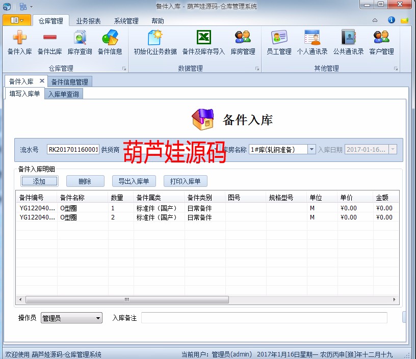Switch to 备件信息管理 document tab
This screenshot has width=416, height=359.
click(70, 82)
